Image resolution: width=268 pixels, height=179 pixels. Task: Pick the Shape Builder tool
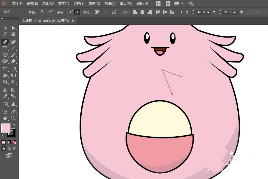pyautogui.click(x=5, y=82)
